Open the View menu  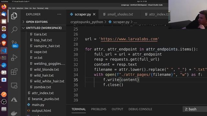(x=27, y=8)
